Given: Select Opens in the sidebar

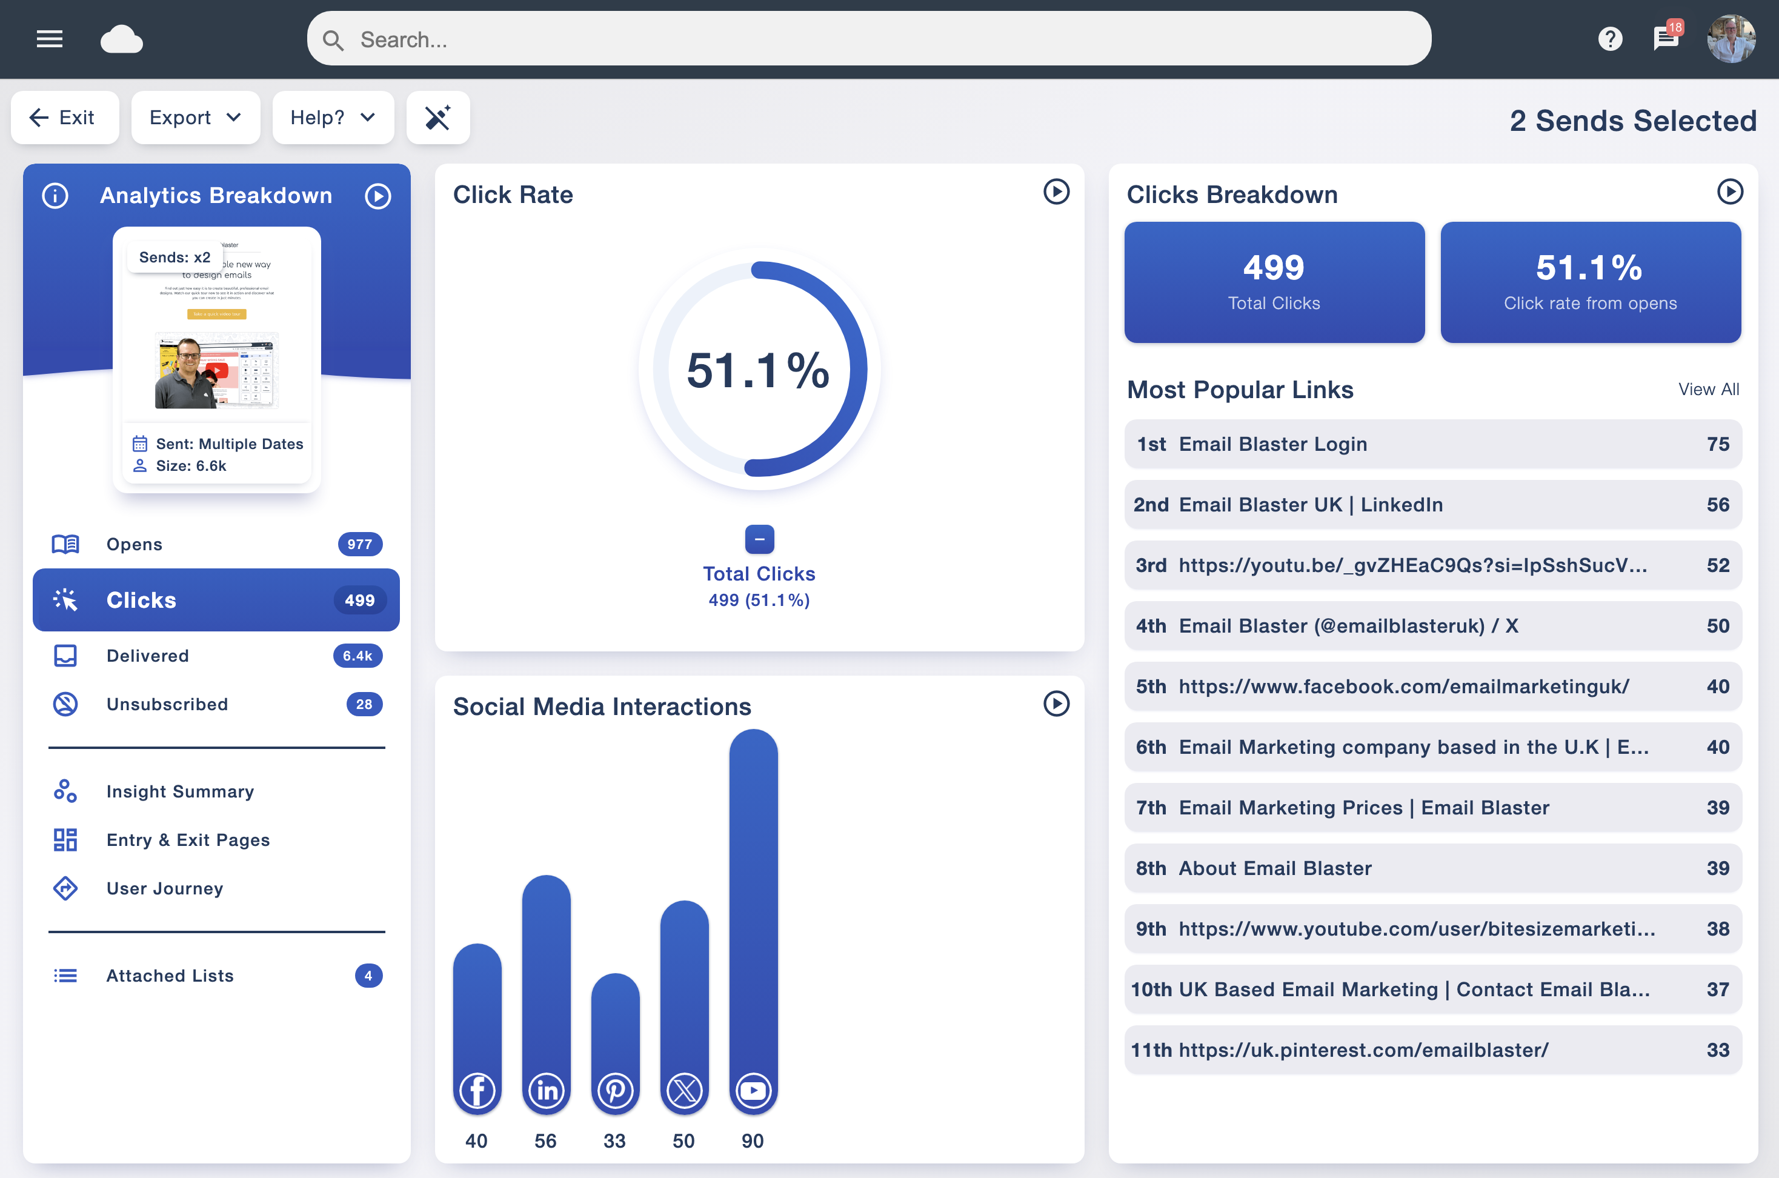Looking at the screenshot, I should coord(216,544).
